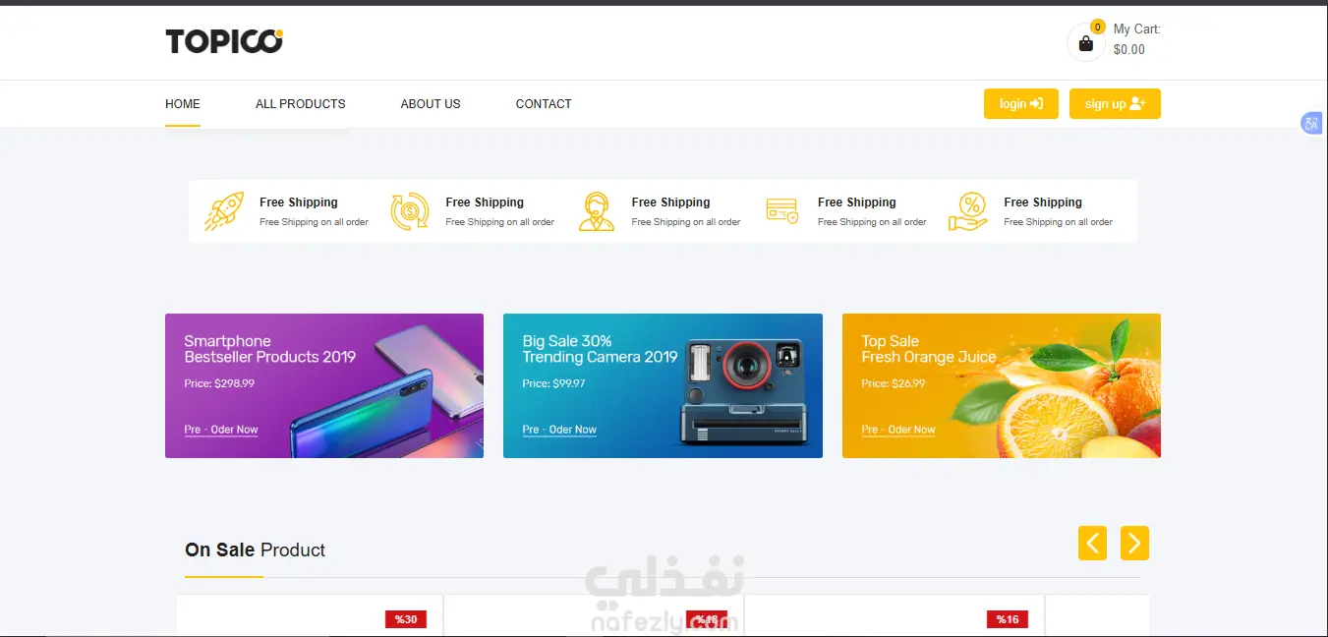Open the CONTACT menu item
This screenshot has height=637, width=1328.
pyautogui.click(x=544, y=103)
